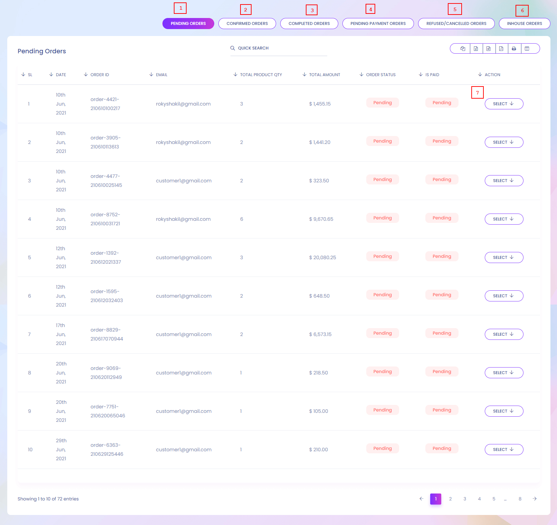This screenshot has height=525, width=557.
Task: Open Select dropdown for order-4421-210610100217
Action: coord(503,104)
